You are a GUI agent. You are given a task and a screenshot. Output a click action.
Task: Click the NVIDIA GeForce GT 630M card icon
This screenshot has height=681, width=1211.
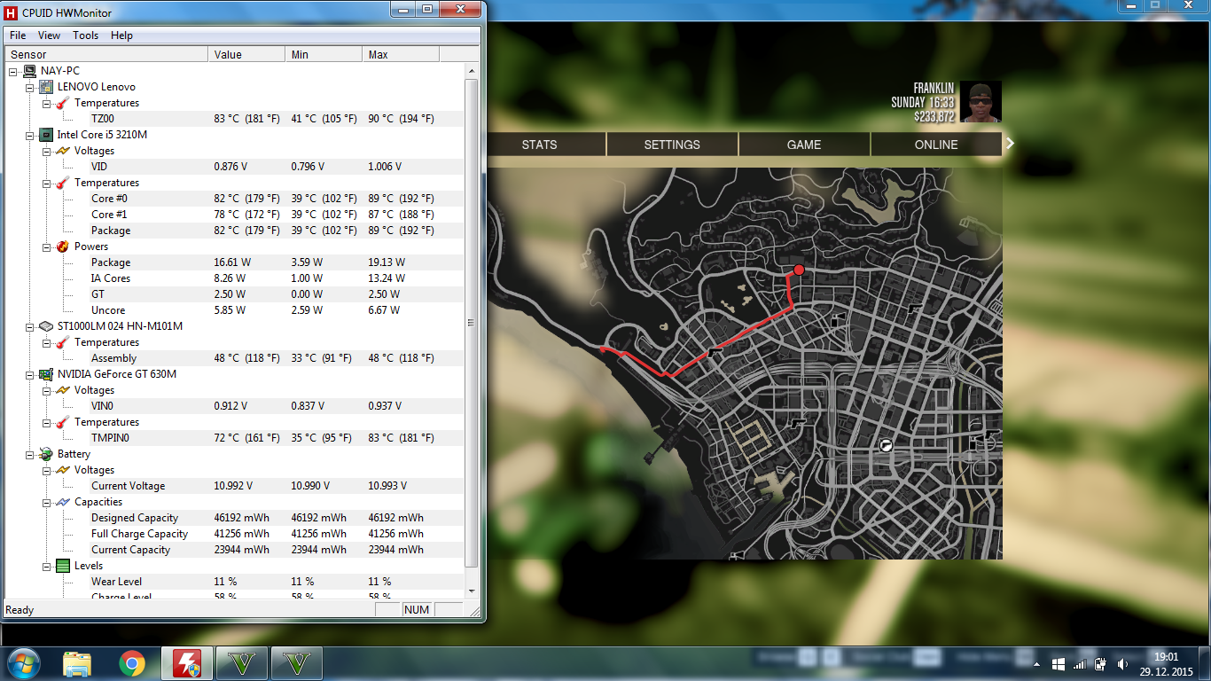pyautogui.click(x=46, y=374)
